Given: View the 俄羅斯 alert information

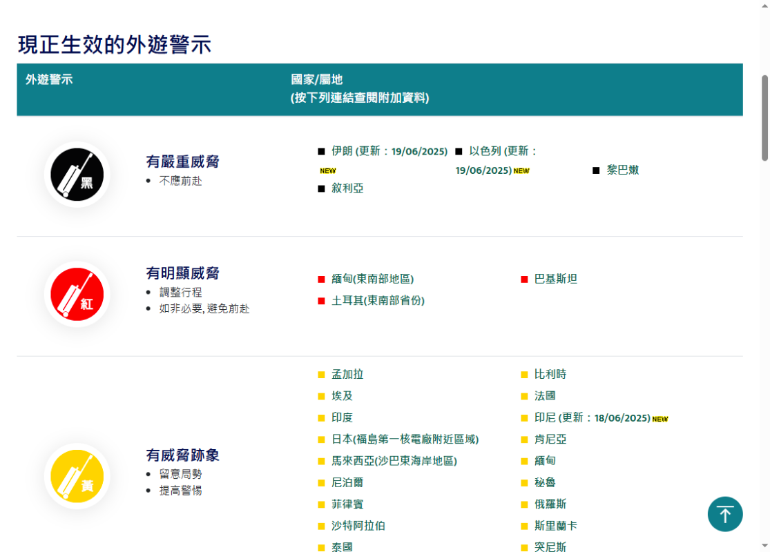Looking at the screenshot, I should pyautogui.click(x=550, y=504).
